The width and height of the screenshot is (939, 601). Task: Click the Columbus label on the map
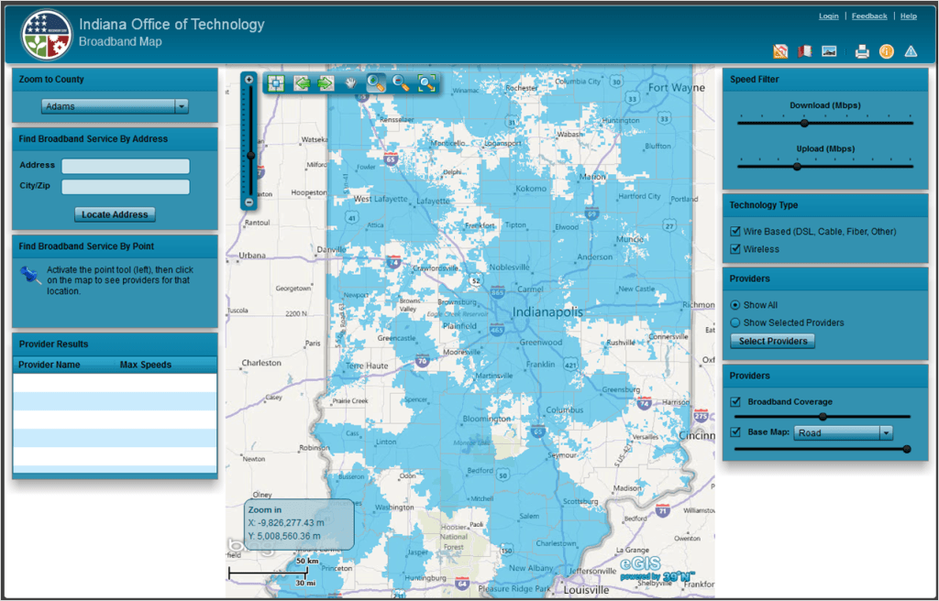[x=565, y=410]
